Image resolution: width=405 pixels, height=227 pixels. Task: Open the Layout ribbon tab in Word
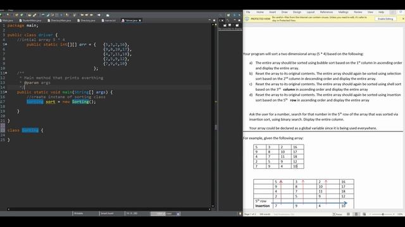[311, 12]
